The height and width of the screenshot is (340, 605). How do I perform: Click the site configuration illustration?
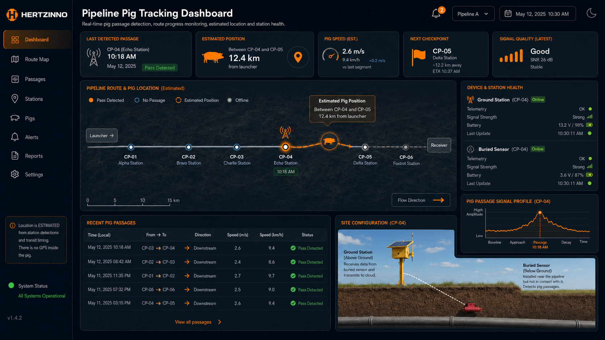[466, 279]
